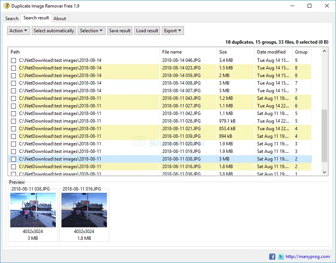336x263 pixels.
Task: Check the box for 2018-08-11 039.JPG
Action: (14, 137)
